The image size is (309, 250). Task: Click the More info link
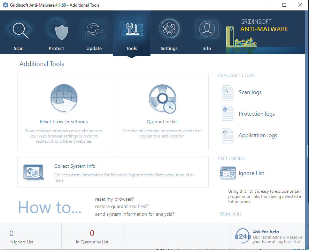(x=230, y=214)
